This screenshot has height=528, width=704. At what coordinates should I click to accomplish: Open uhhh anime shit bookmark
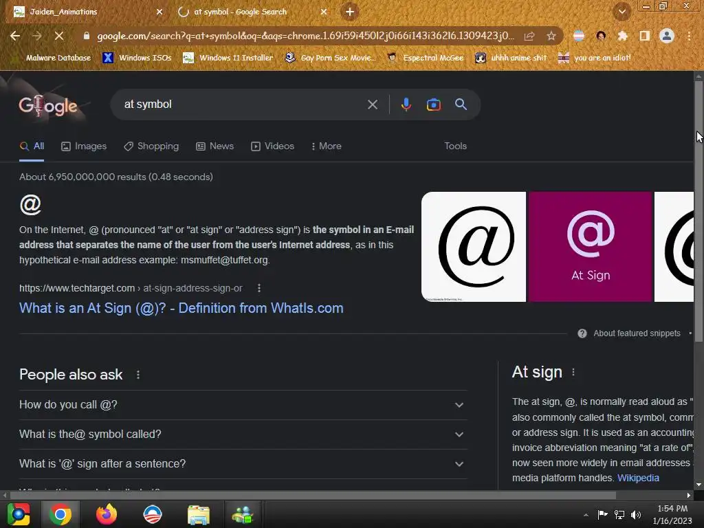click(511, 58)
